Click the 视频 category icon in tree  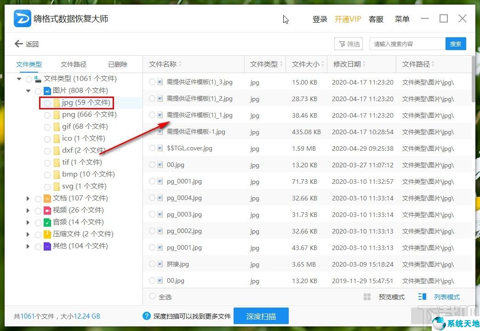46,210
